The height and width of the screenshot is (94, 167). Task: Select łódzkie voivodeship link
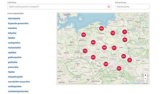tap(11, 38)
